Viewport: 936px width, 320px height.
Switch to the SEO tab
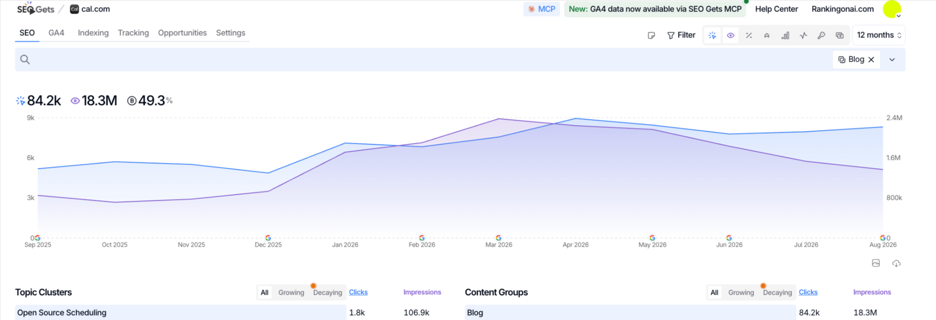coord(27,33)
